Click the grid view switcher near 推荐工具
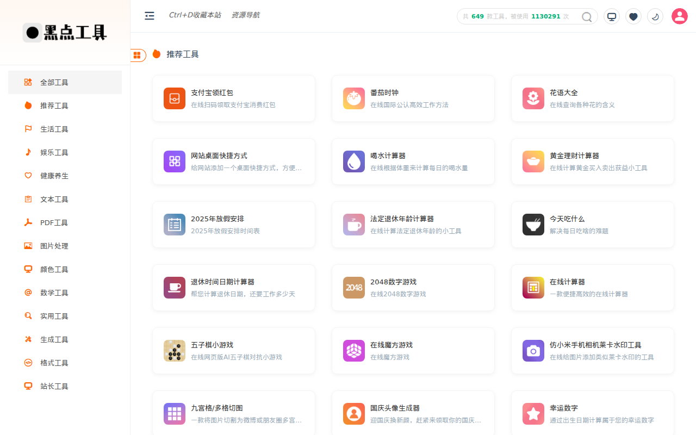Image resolution: width=696 pixels, height=435 pixels. tap(138, 55)
